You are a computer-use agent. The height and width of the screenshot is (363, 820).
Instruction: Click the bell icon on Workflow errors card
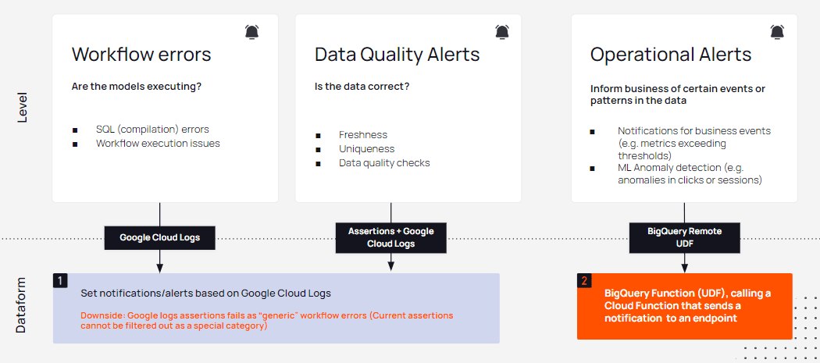[x=251, y=33]
